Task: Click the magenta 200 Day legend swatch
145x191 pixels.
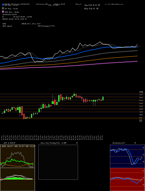Action: tap(3, 12)
